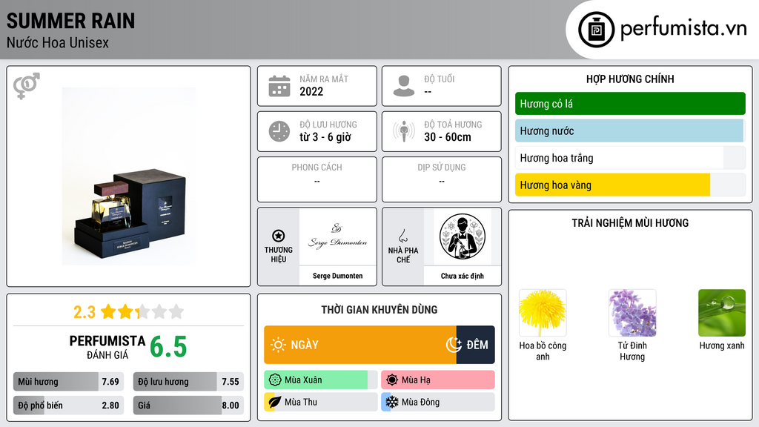
Task: Click the projection value 30 - 60cm
Action: [x=448, y=137]
